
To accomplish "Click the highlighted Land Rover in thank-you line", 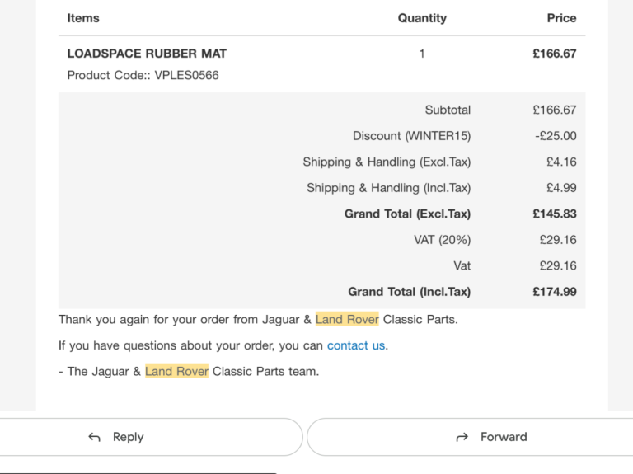I will coord(347,319).
